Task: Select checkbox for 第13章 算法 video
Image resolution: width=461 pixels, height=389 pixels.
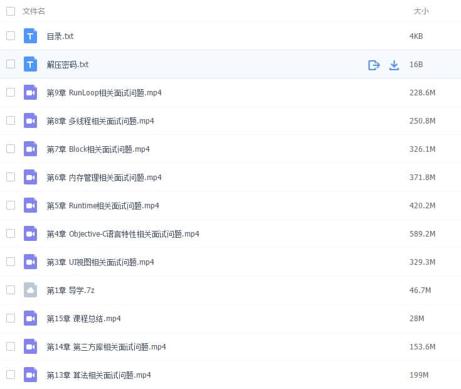Action: pyautogui.click(x=11, y=375)
